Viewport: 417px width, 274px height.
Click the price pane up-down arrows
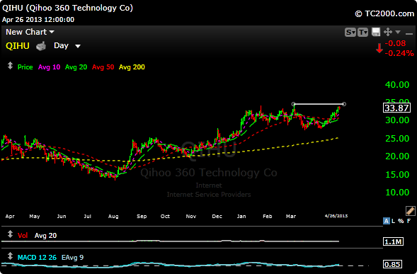pyautogui.click(x=10, y=66)
